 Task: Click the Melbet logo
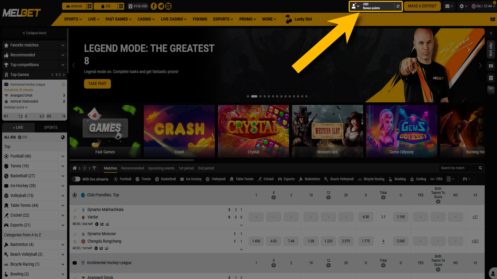pos(22,13)
